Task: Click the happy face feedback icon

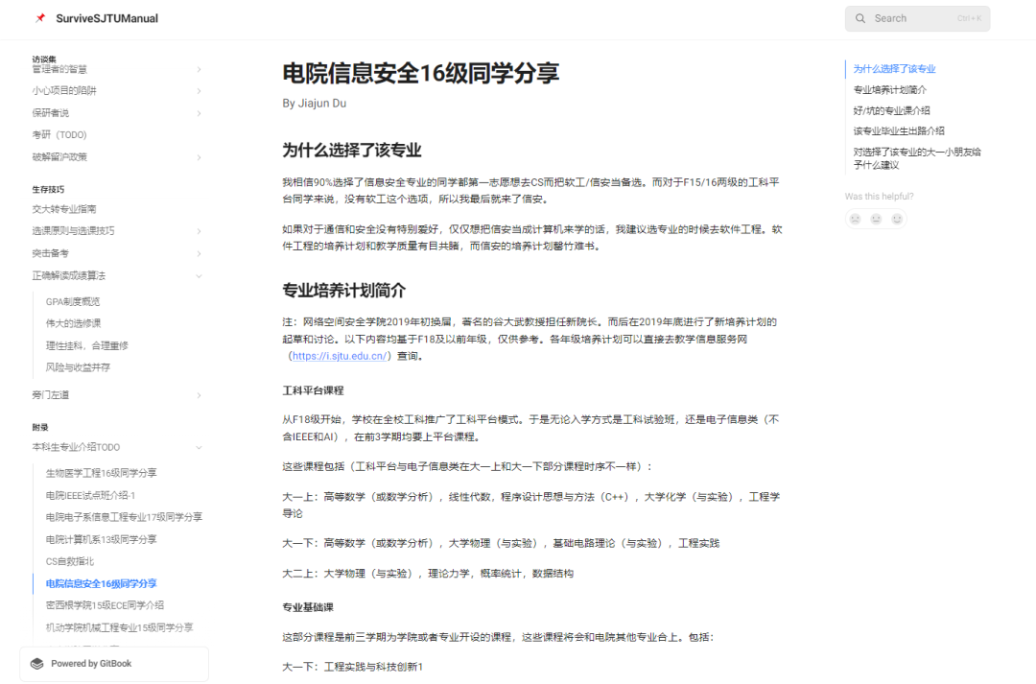Action: tap(897, 219)
